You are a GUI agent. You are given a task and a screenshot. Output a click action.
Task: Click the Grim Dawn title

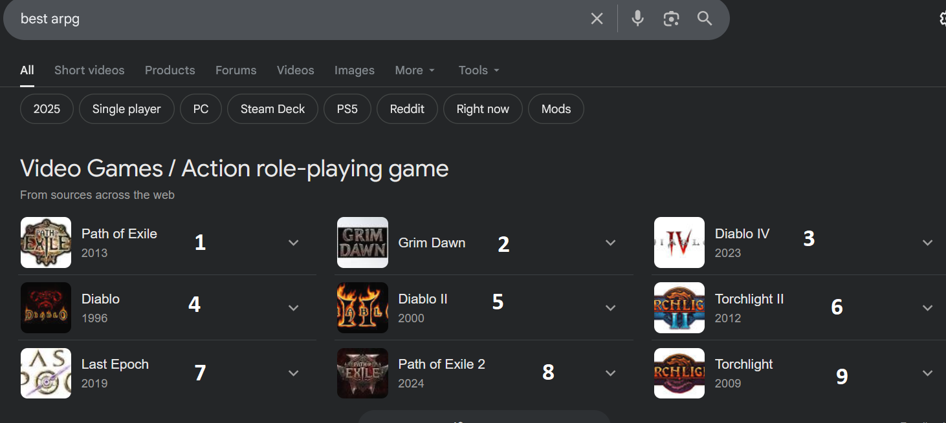click(432, 243)
